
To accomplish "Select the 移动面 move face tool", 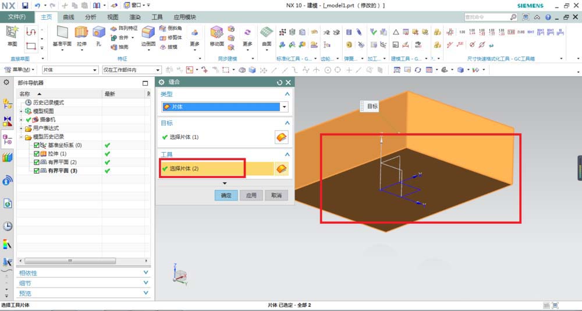I will click(217, 37).
